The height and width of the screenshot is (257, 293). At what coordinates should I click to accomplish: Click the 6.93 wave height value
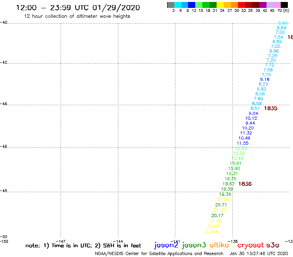point(262,89)
